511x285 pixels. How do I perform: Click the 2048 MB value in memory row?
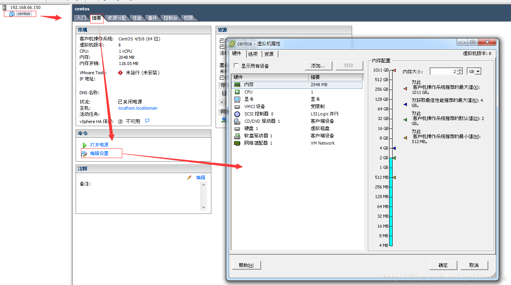pos(319,85)
